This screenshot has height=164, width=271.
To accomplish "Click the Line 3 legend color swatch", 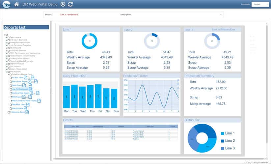I will 223,148.
